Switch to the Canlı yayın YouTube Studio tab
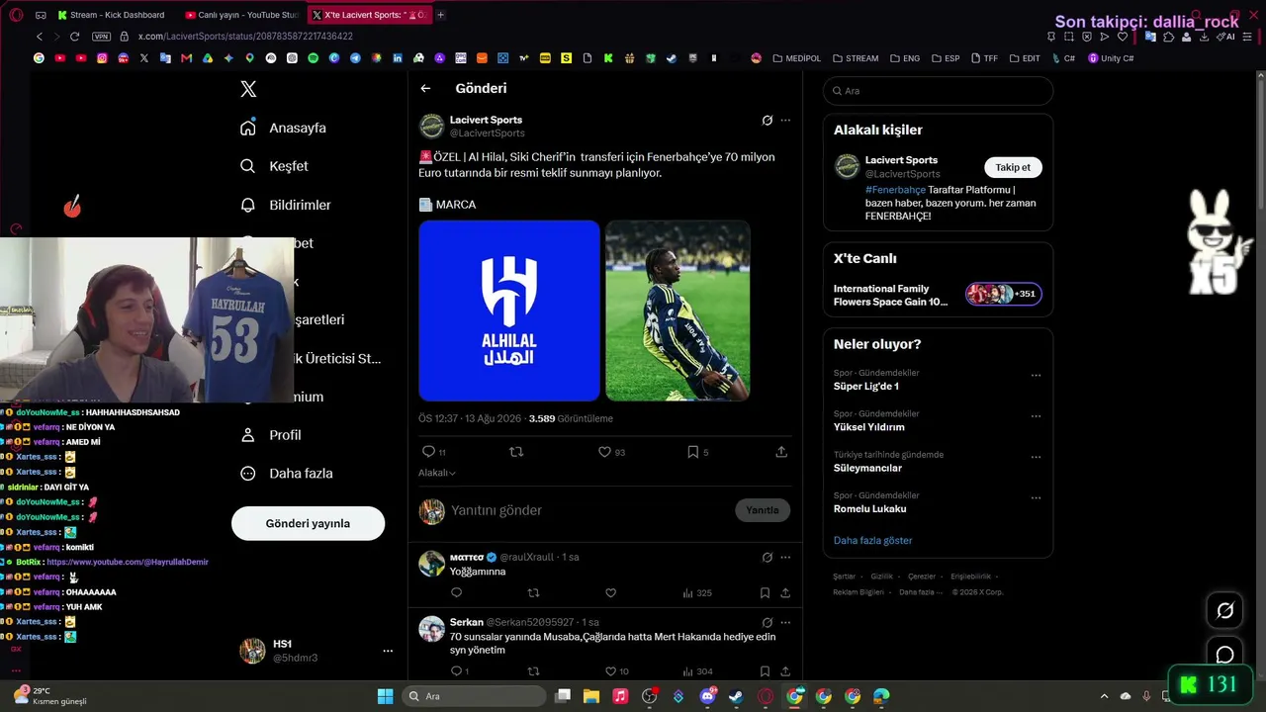The height and width of the screenshot is (712, 1266). (x=242, y=15)
